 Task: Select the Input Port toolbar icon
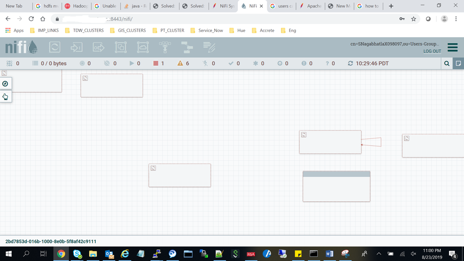77,47
